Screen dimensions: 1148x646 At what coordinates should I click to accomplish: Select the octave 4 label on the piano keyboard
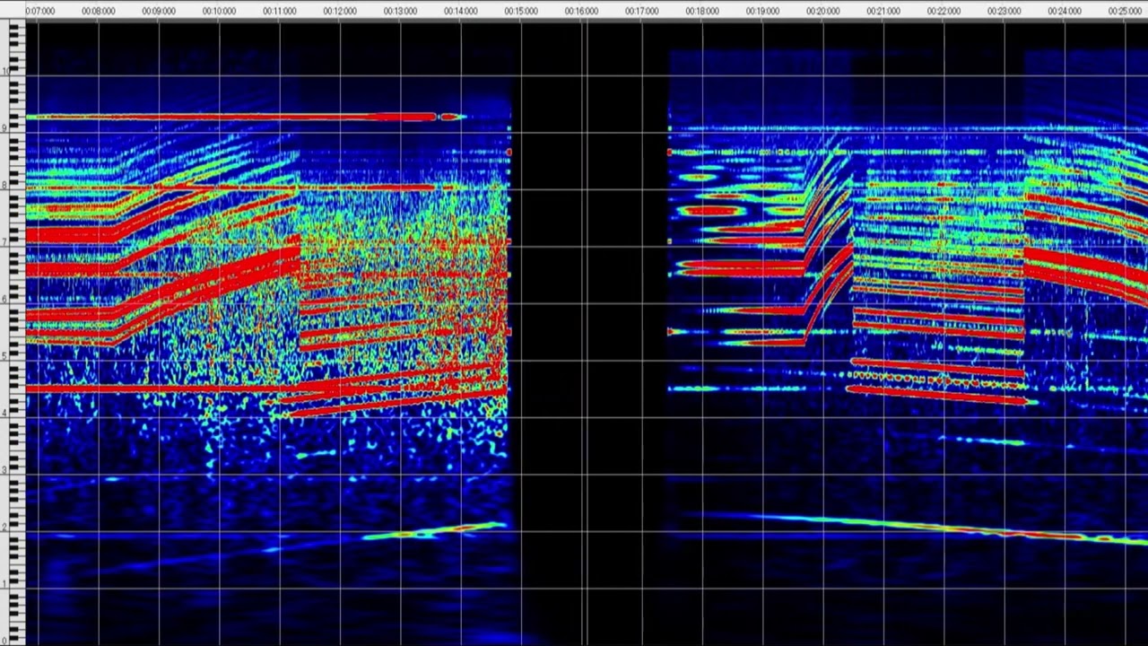click(x=5, y=413)
